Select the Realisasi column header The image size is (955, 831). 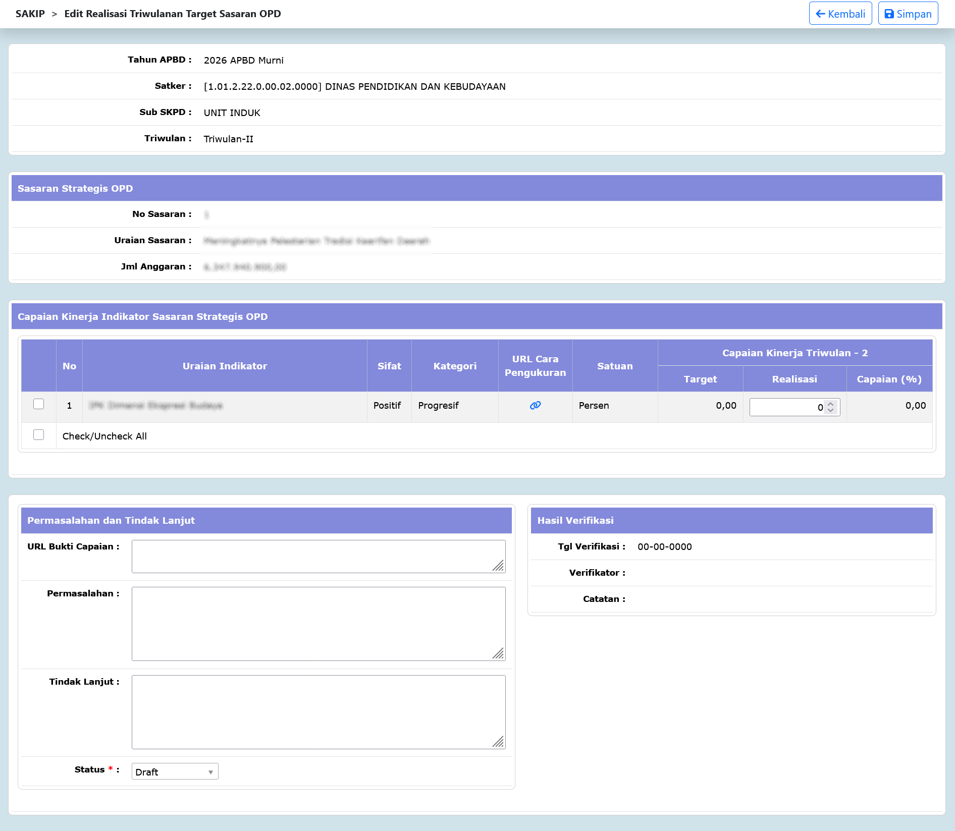point(794,379)
